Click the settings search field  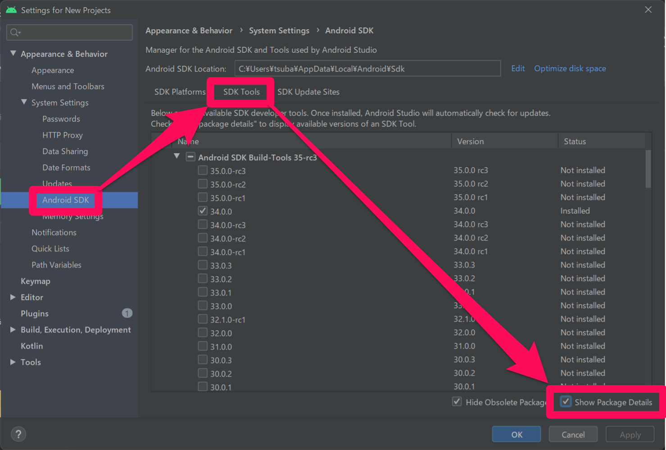[70, 32]
